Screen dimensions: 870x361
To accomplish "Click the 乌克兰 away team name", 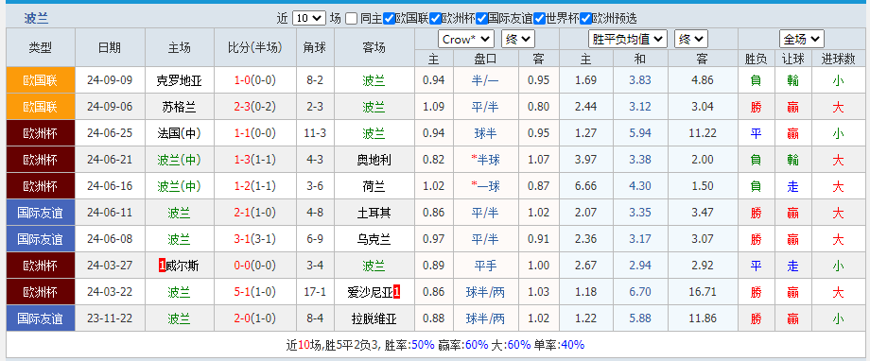I will click(374, 239).
